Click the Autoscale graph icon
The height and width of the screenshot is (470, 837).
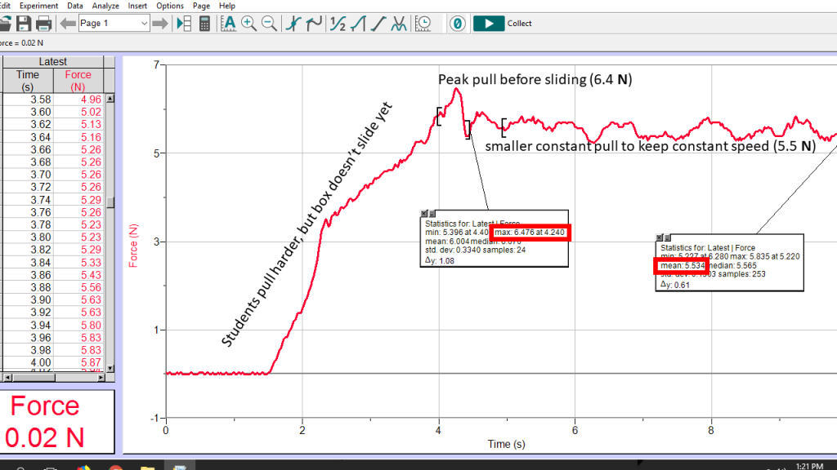[229, 24]
